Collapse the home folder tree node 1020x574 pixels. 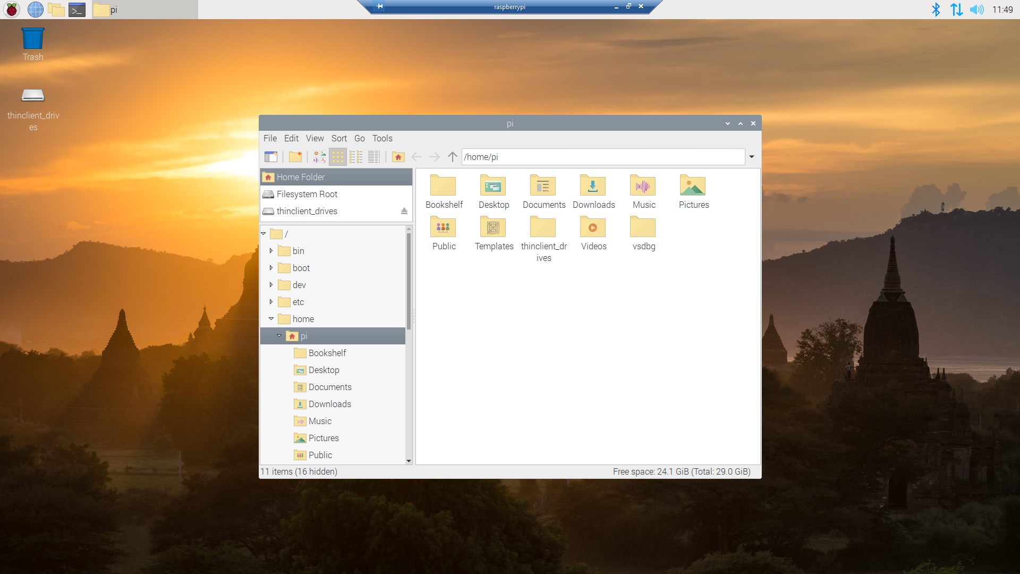coord(271,319)
